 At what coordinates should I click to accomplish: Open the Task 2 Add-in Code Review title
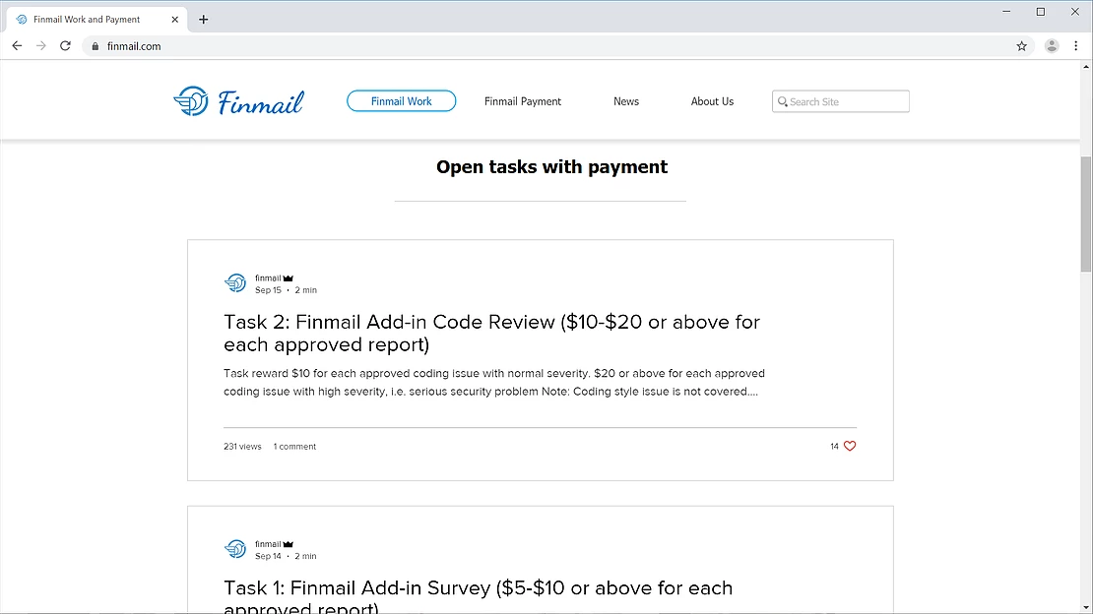491,334
